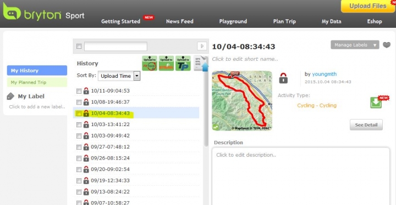Upload to Strava icon
This screenshot has height=205, width=396.
tap(167, 63)
